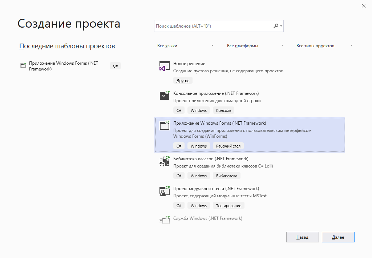The height and width of the screenshot is (258, 372).
Task: Click the Рабочий стол filter tag
Action: pyautogui.click(x=228, y=146)
